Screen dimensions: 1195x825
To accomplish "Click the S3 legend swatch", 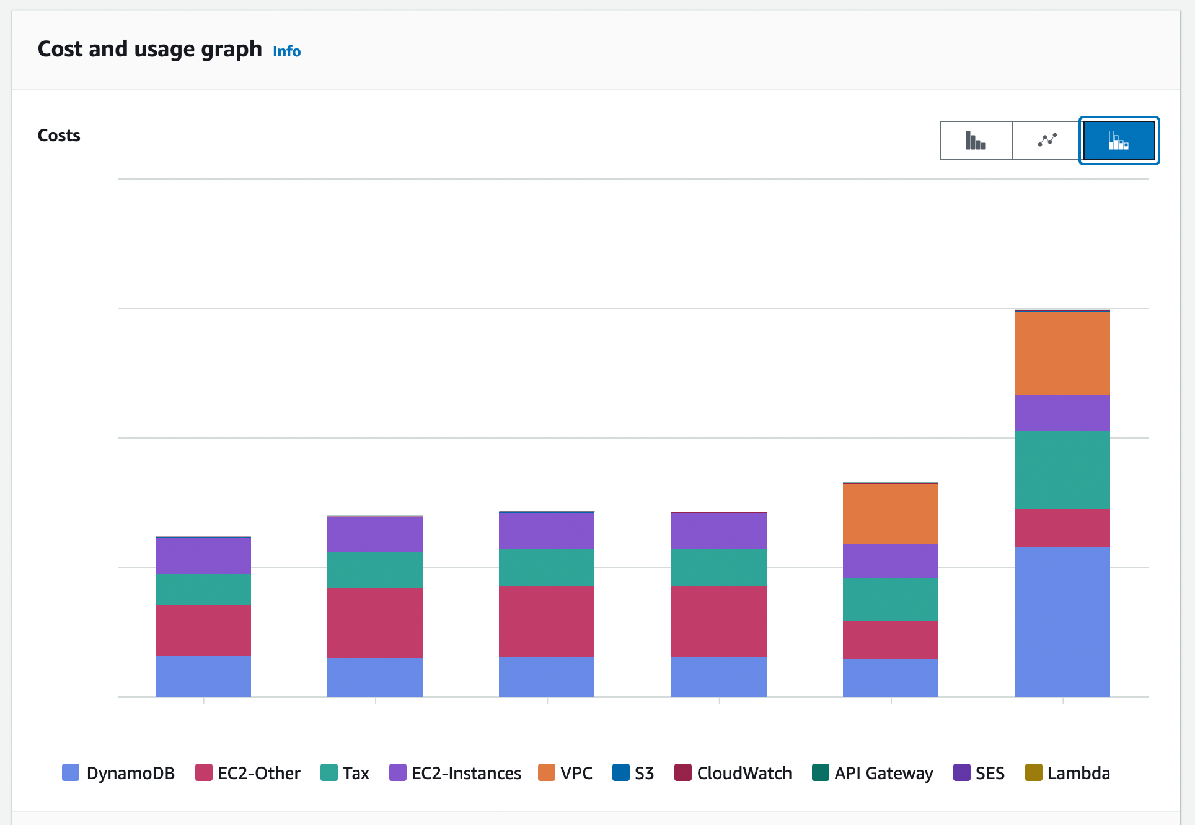I will (620, 772).
